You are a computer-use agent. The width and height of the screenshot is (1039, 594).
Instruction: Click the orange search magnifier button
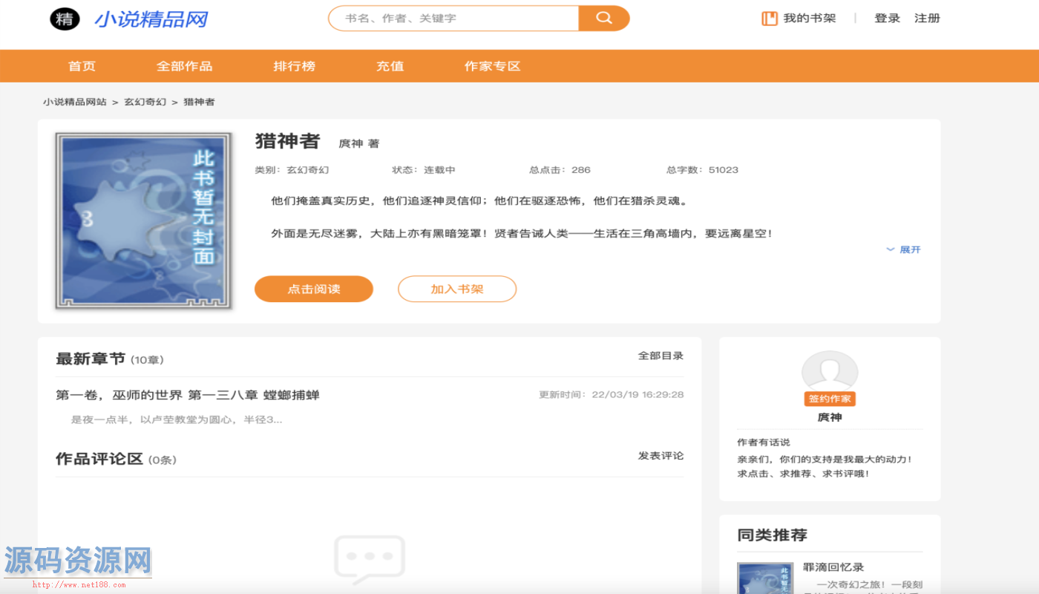(x=603, y=19)
